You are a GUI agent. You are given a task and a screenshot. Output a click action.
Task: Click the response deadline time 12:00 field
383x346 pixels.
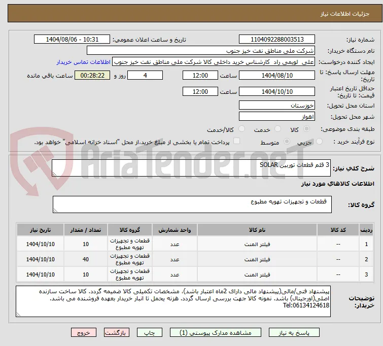200,75
